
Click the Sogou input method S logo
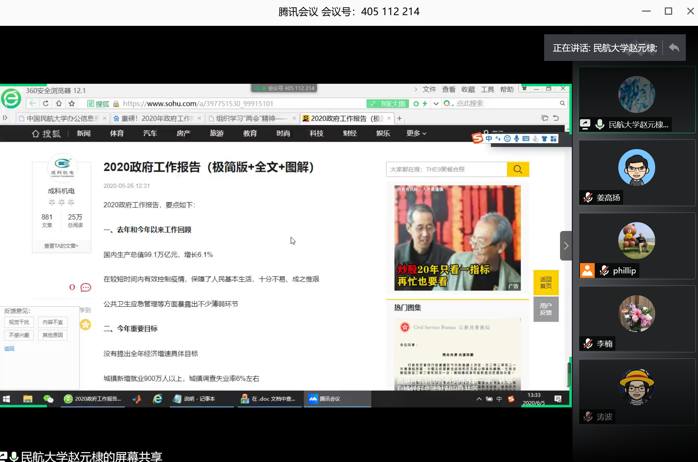(477, 138)
